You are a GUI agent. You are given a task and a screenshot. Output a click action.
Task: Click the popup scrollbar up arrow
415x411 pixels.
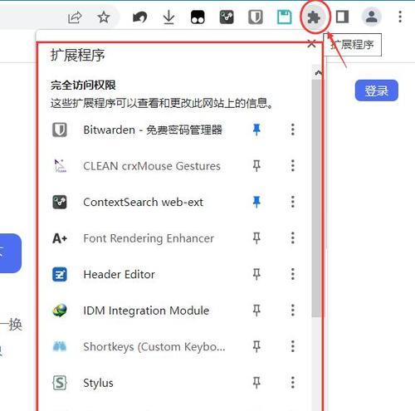(318, 73)
